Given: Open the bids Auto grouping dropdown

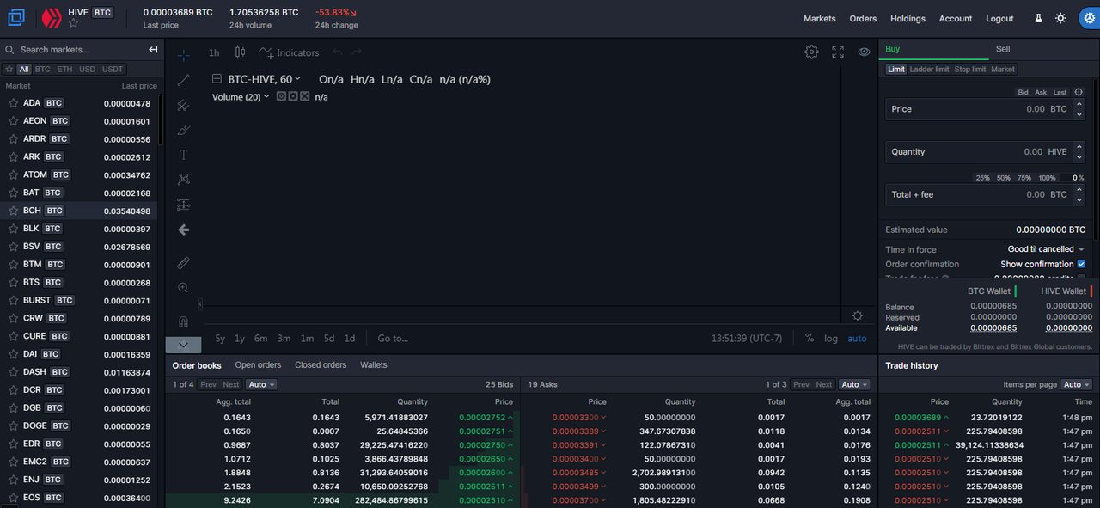Looking at the screenshot, I should [262, 384].
